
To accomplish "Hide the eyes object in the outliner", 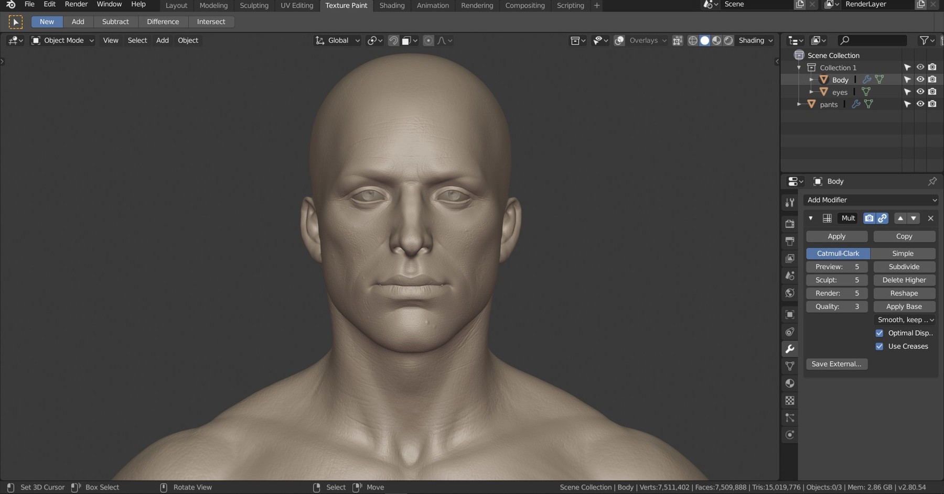I will (920, 91).
